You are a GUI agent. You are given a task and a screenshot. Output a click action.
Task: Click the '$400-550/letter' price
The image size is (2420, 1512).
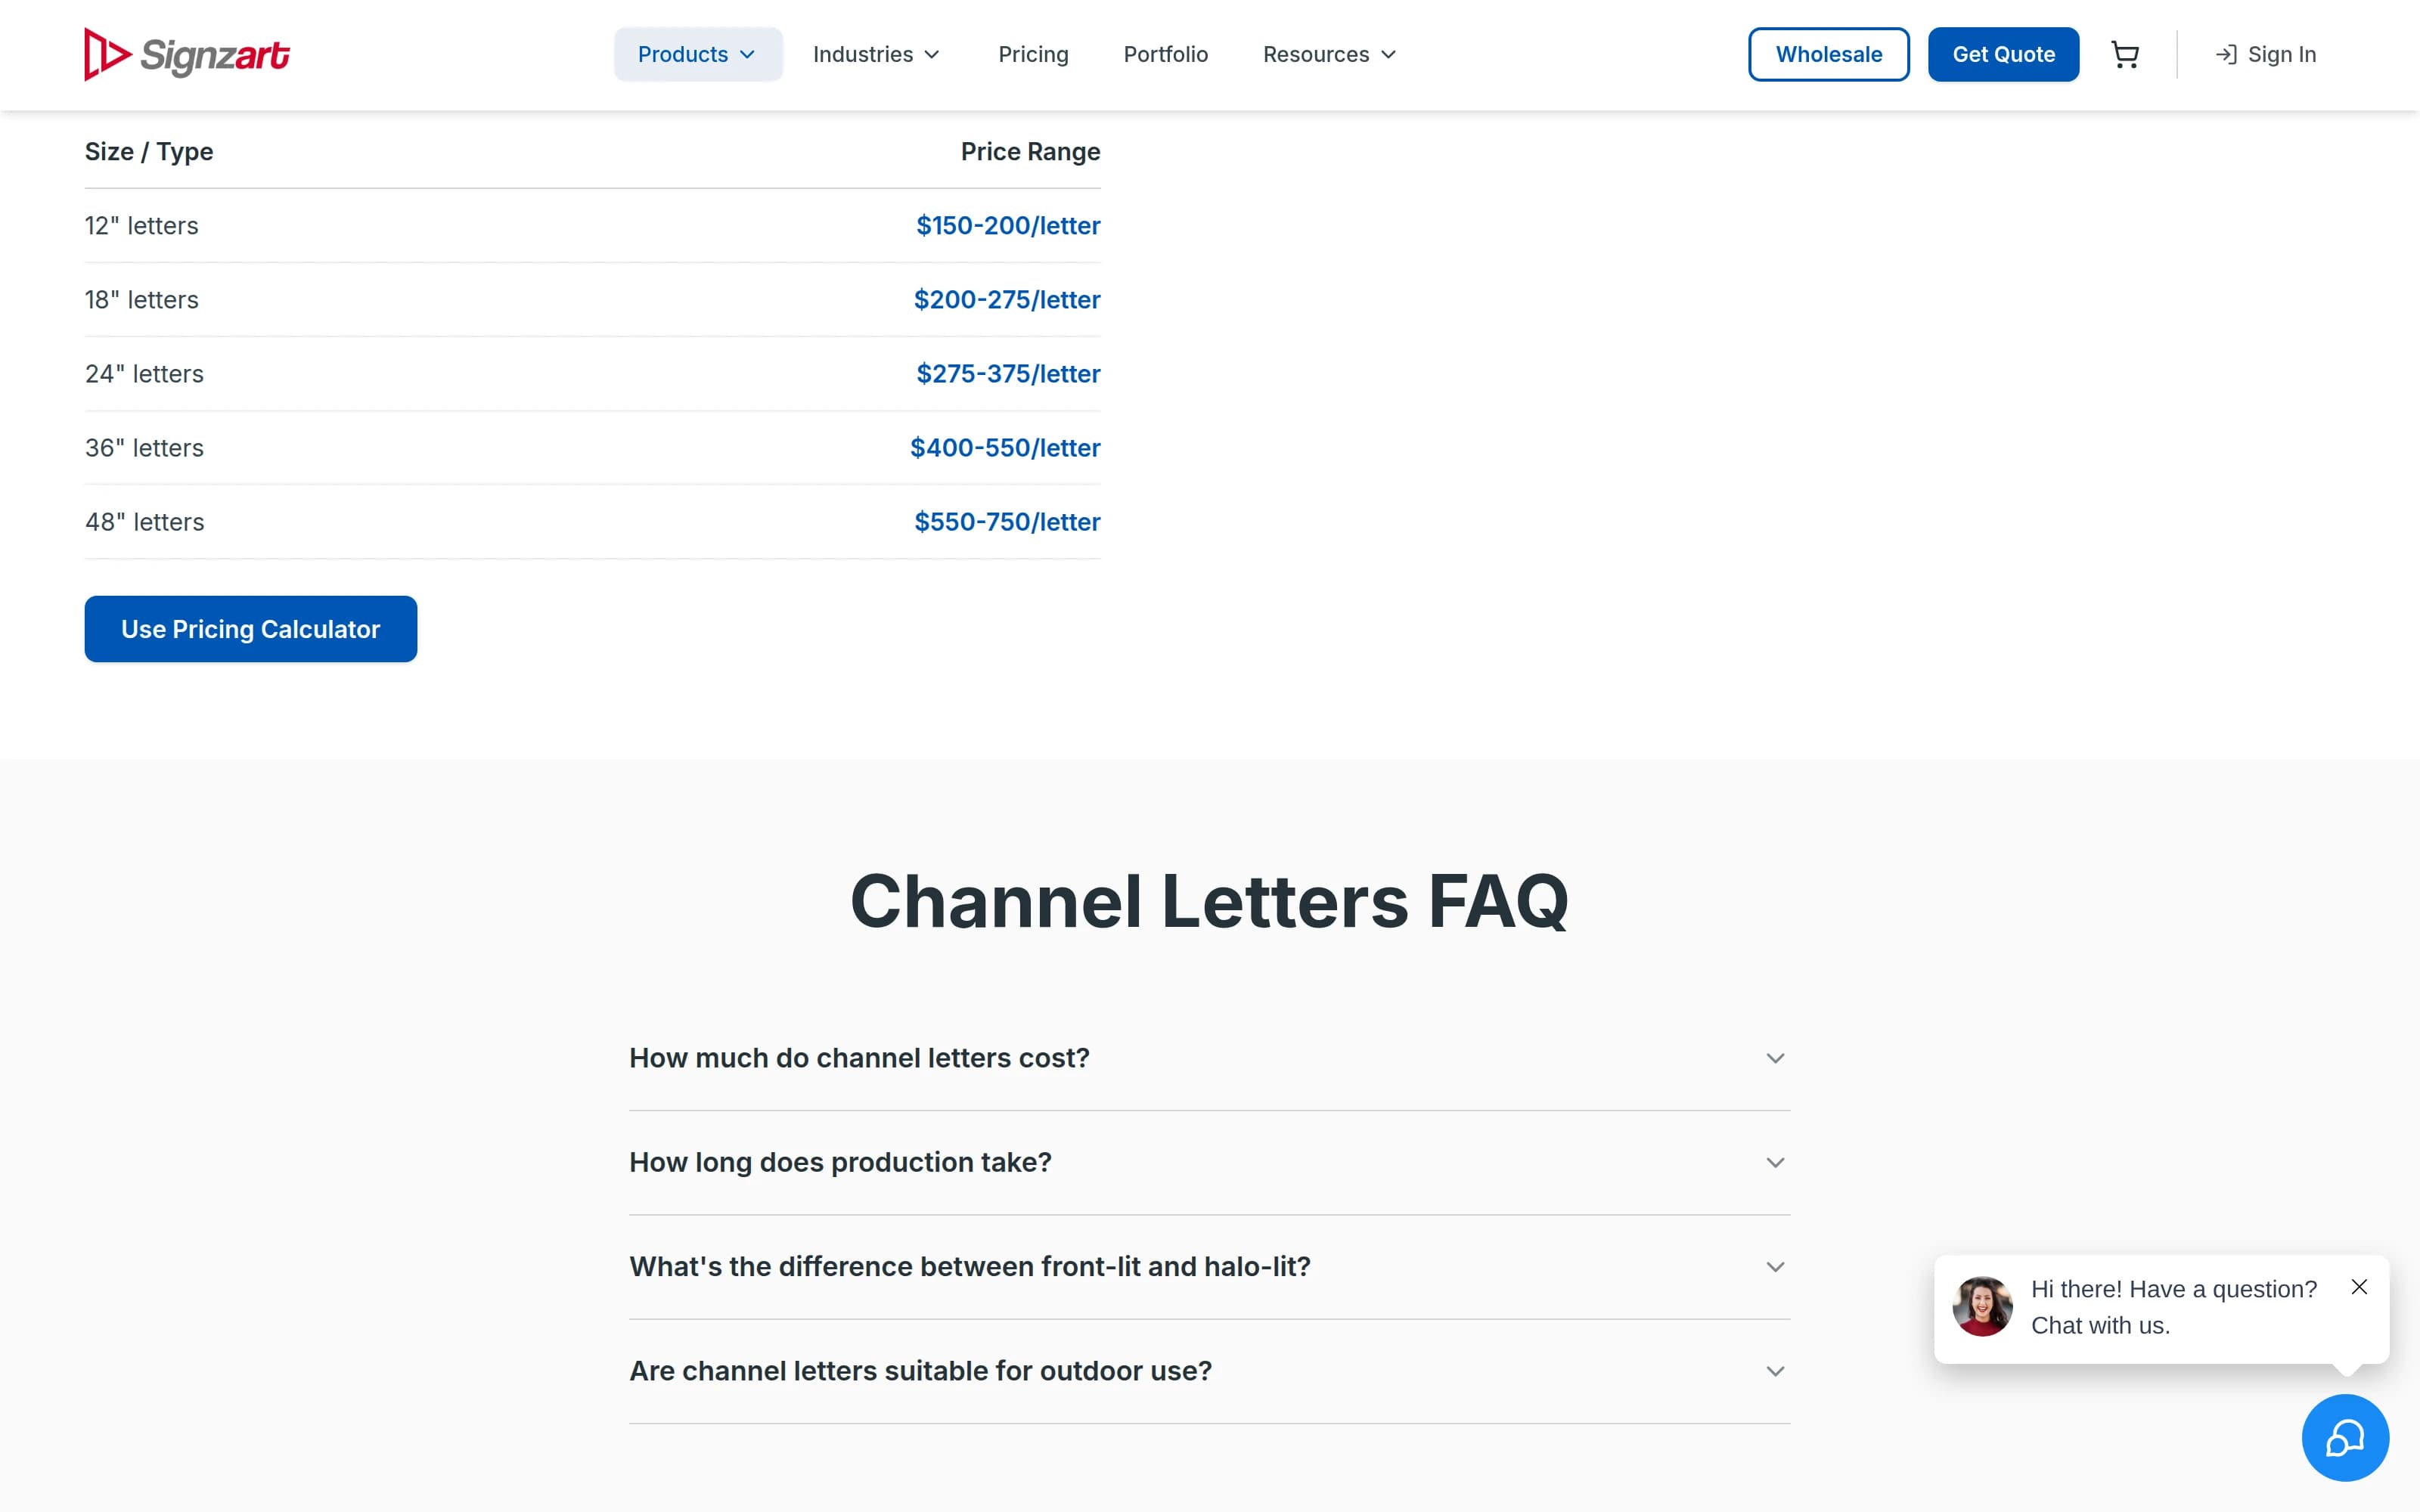tap(1005, 448)
